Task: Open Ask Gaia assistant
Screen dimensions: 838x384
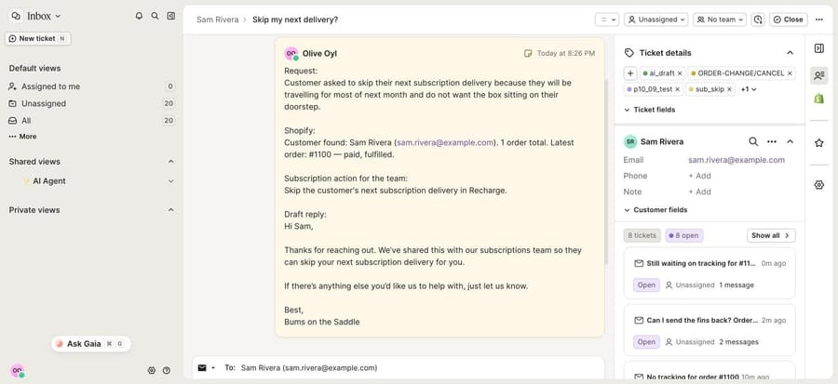Action: tap(91, 344)
